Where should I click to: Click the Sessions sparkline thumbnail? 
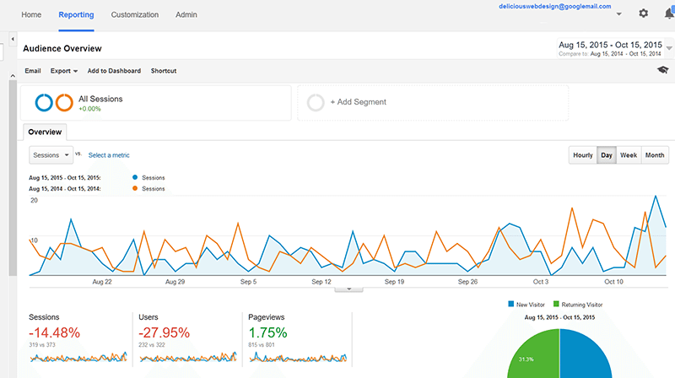(x=78, y=358)
